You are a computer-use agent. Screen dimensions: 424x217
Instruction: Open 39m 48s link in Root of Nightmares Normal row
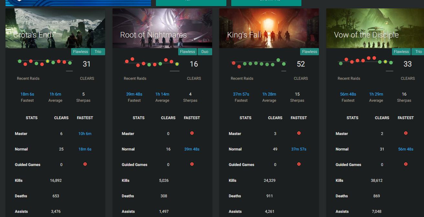pos(192,149)
